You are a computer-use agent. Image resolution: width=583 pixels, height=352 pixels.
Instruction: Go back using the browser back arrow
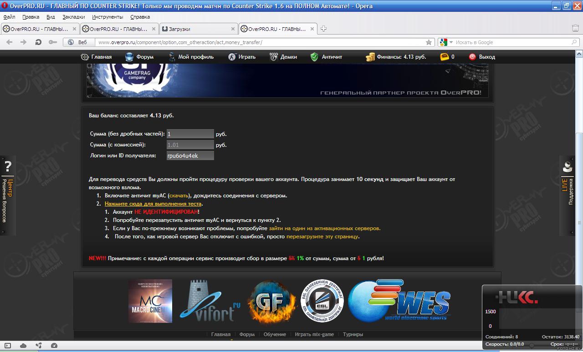click(10, 42)
